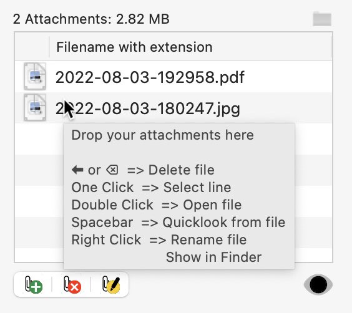Click the Show in Finder hint text

point(213,257)
